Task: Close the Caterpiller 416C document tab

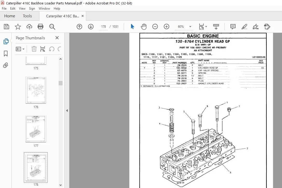Action: [82, 16]
